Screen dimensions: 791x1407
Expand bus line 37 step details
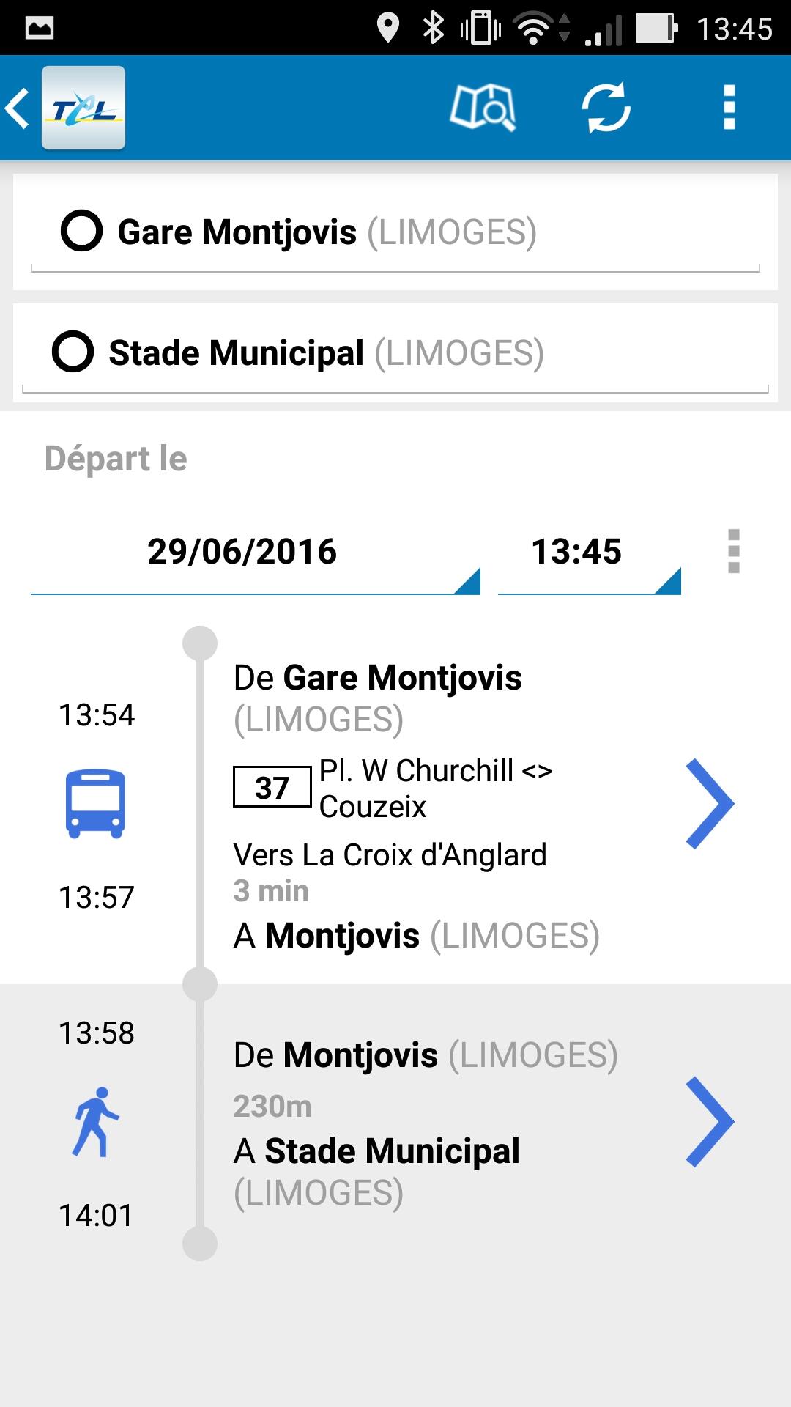[x=709, y=805]
